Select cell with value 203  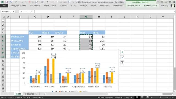point(99,41)
